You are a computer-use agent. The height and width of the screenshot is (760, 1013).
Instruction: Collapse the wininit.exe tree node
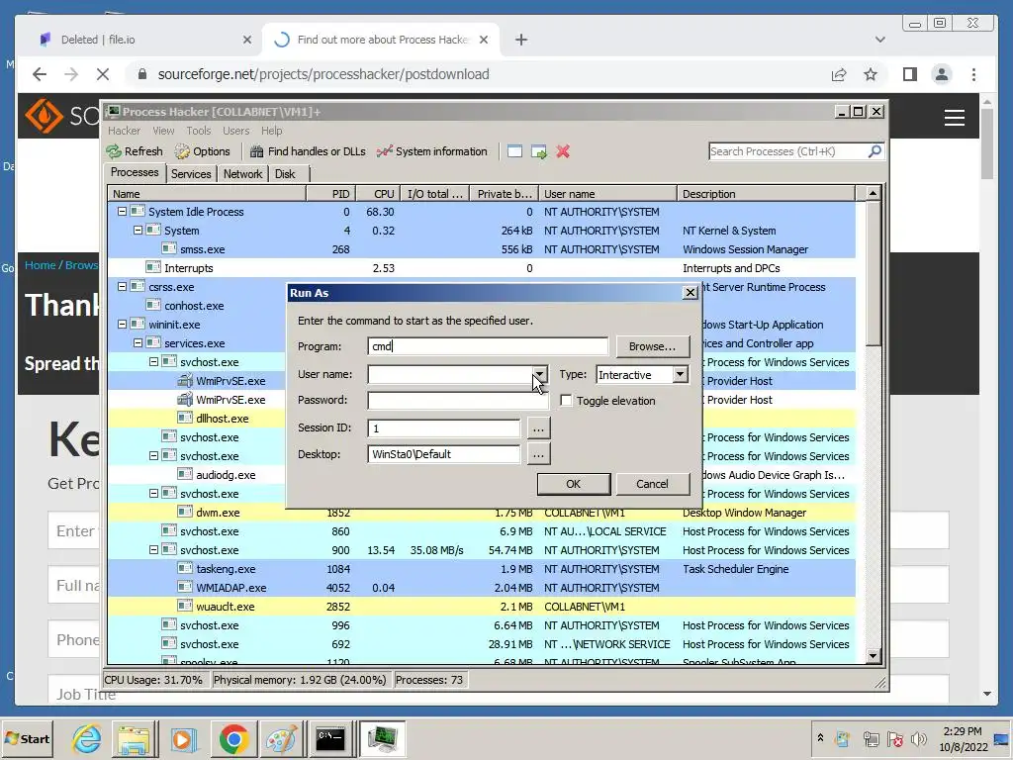coord(122,324)
